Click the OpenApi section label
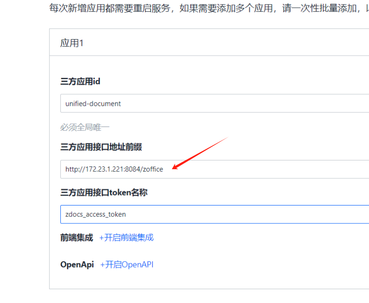 pyautogui.click(x=77, y=265)
